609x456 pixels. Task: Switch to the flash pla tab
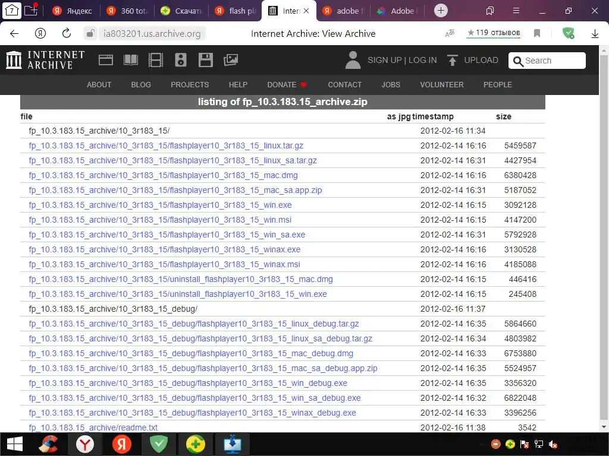236,11
